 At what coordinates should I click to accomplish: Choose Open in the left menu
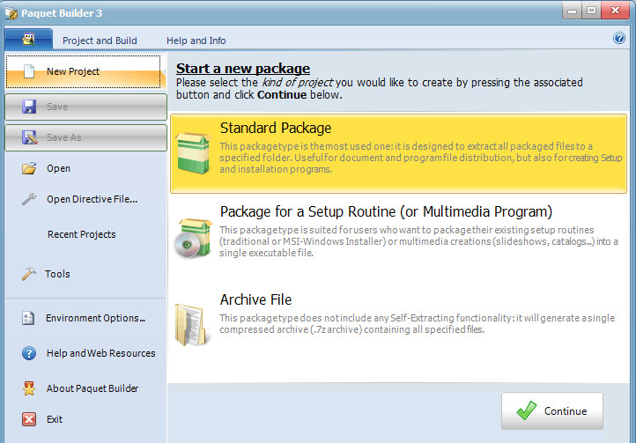(85, 168)
